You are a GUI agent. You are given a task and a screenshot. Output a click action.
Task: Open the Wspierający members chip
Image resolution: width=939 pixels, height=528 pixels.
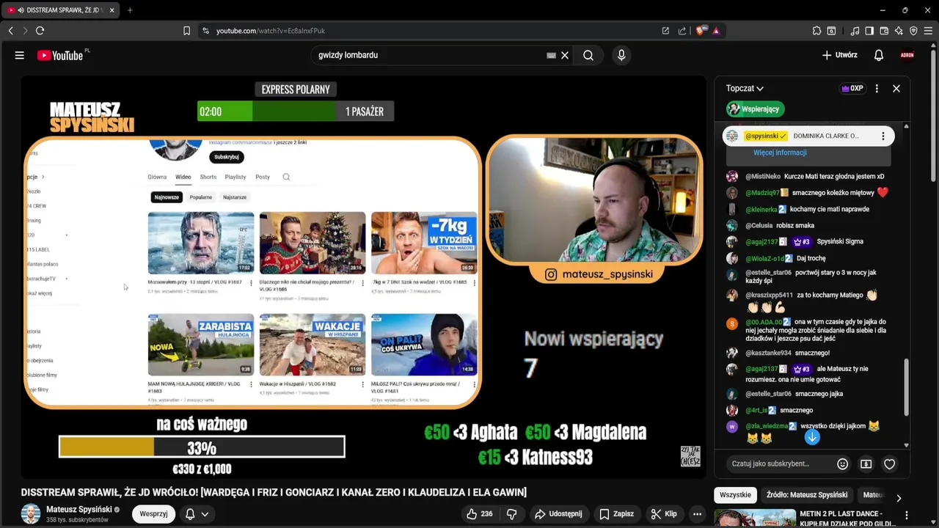tap(755, 109)
